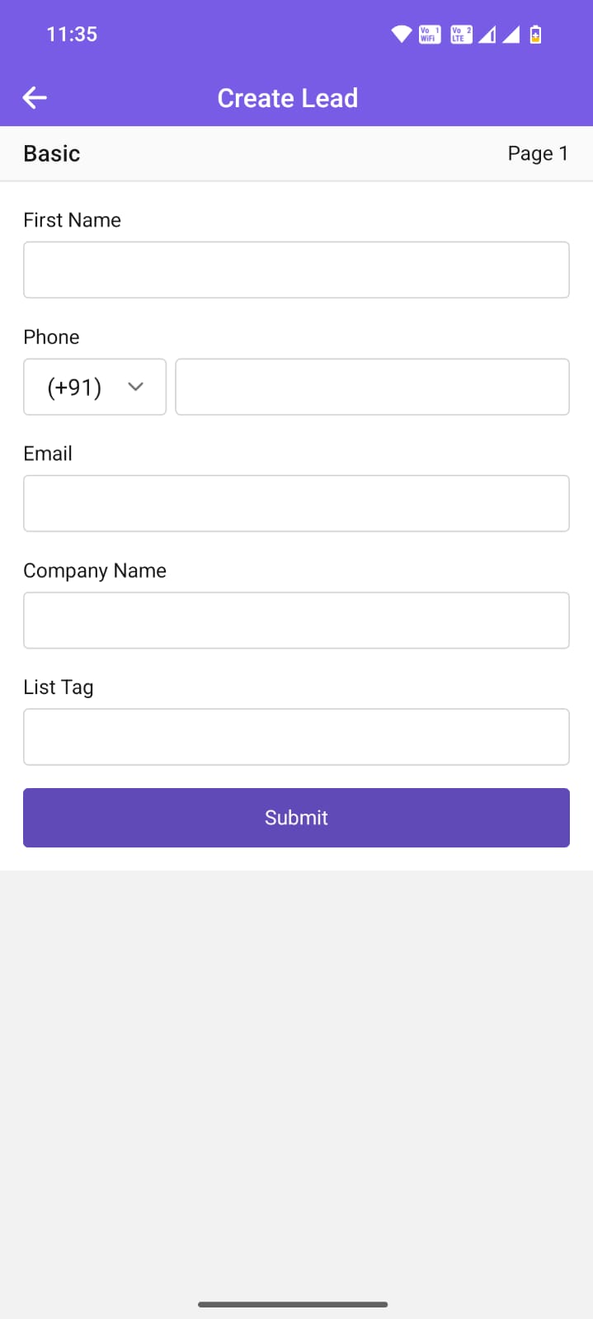The image size is (593, 1319).
Task: Focus the First Name input field
Action: click(x=296, y=270)
